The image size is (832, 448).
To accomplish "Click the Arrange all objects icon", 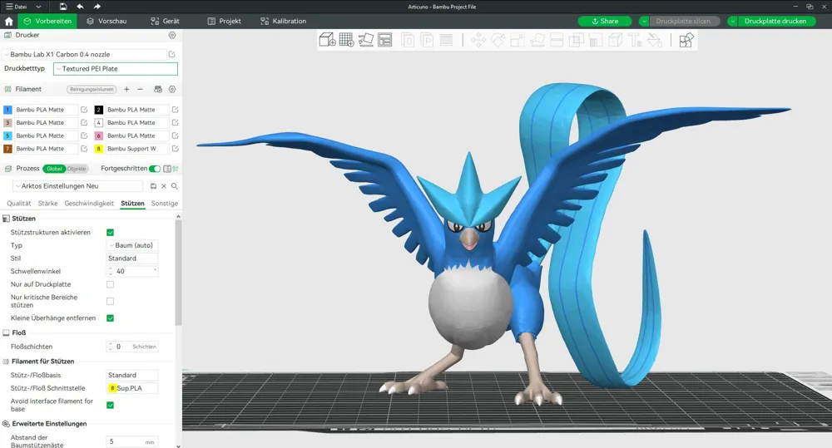I will (384, 40).
